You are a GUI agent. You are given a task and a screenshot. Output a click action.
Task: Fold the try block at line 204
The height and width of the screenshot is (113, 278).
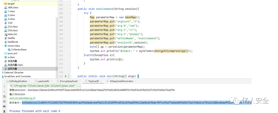(x=71, y=13)
